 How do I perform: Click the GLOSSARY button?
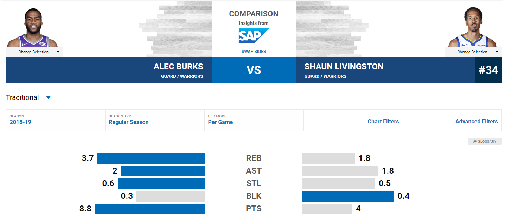[485, 142]
